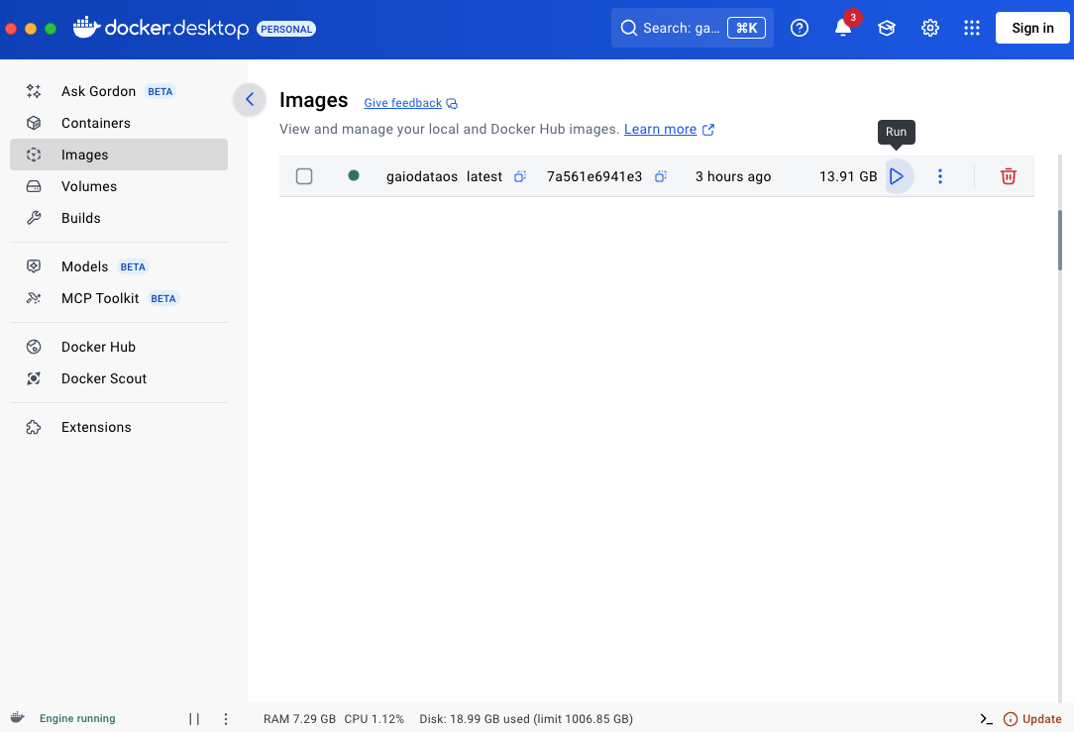Open engine options three-dot menu in the footer
The height and width of the screenshot is (732, 1074).
pos(225,719)
